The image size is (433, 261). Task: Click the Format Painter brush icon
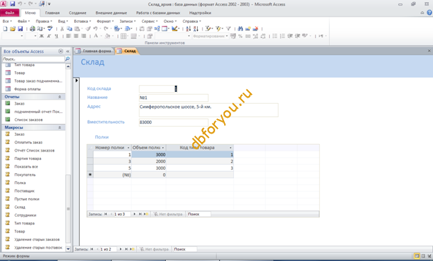[88, 28]
